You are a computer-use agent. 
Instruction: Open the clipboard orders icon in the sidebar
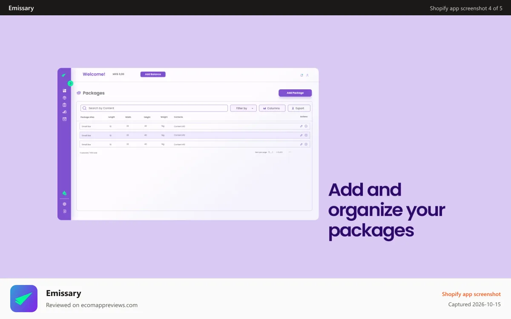tap(64, 105)
